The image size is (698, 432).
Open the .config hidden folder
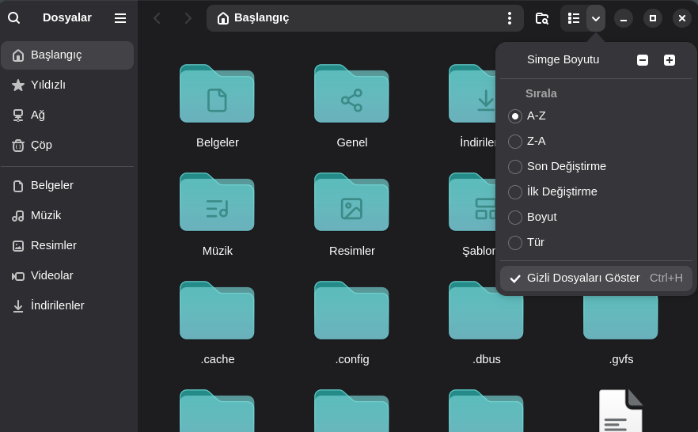(x=351, y=318)
